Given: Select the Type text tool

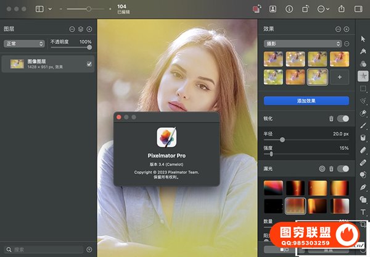Looking at the screenshot, I should point(363,212).
